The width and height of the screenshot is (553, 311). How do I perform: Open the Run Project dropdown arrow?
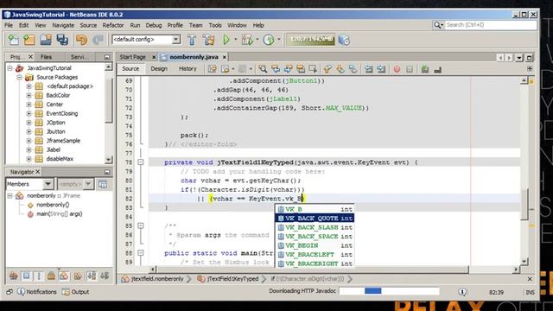(236, 40)
